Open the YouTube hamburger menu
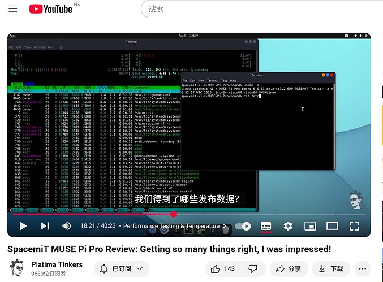The image size is (383, 282). coord(13,9)
